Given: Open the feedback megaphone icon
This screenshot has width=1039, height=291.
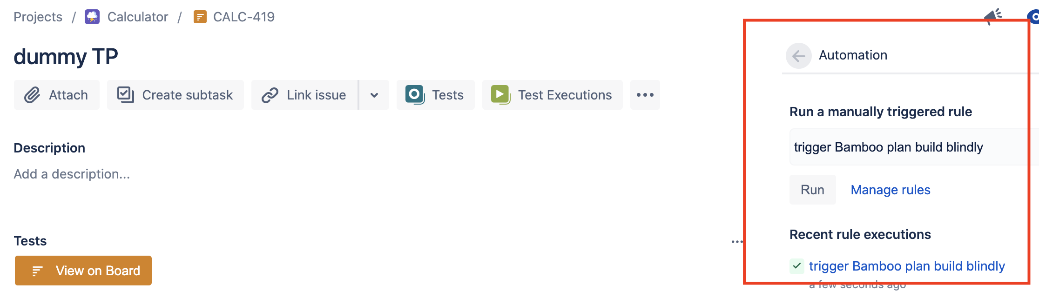Looking at the screenshot, I should click(x=993, y=17).
